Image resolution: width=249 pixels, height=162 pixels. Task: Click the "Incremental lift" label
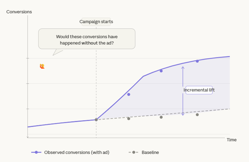(199, 90)
